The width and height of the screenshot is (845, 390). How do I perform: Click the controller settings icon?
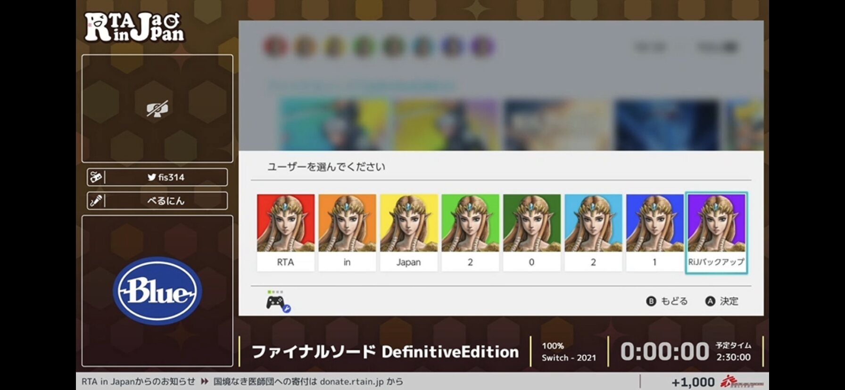point(278,302)
